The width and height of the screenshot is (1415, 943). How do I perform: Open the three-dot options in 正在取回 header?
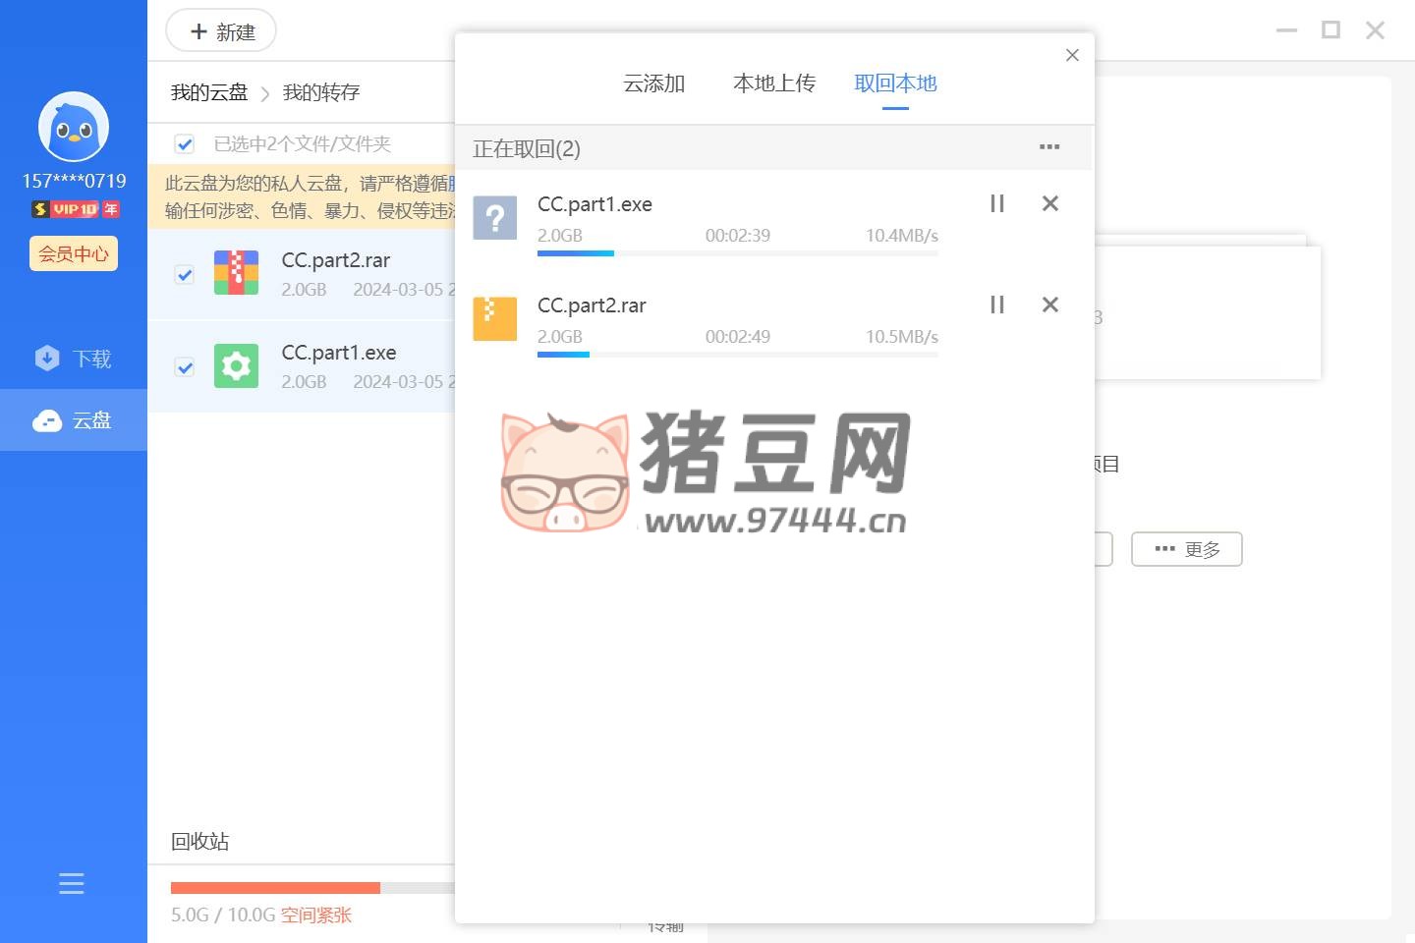[1049, 147]
